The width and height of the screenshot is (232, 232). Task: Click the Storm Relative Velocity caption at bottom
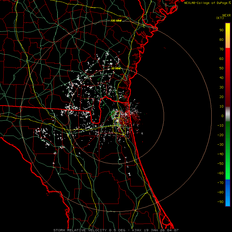116,230
